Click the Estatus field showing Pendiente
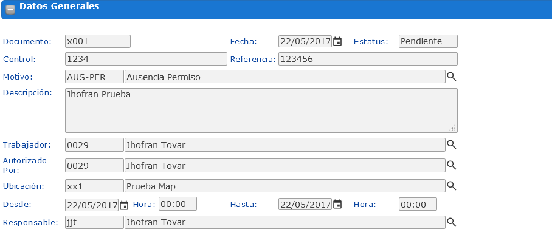 (x=428, y=41)
